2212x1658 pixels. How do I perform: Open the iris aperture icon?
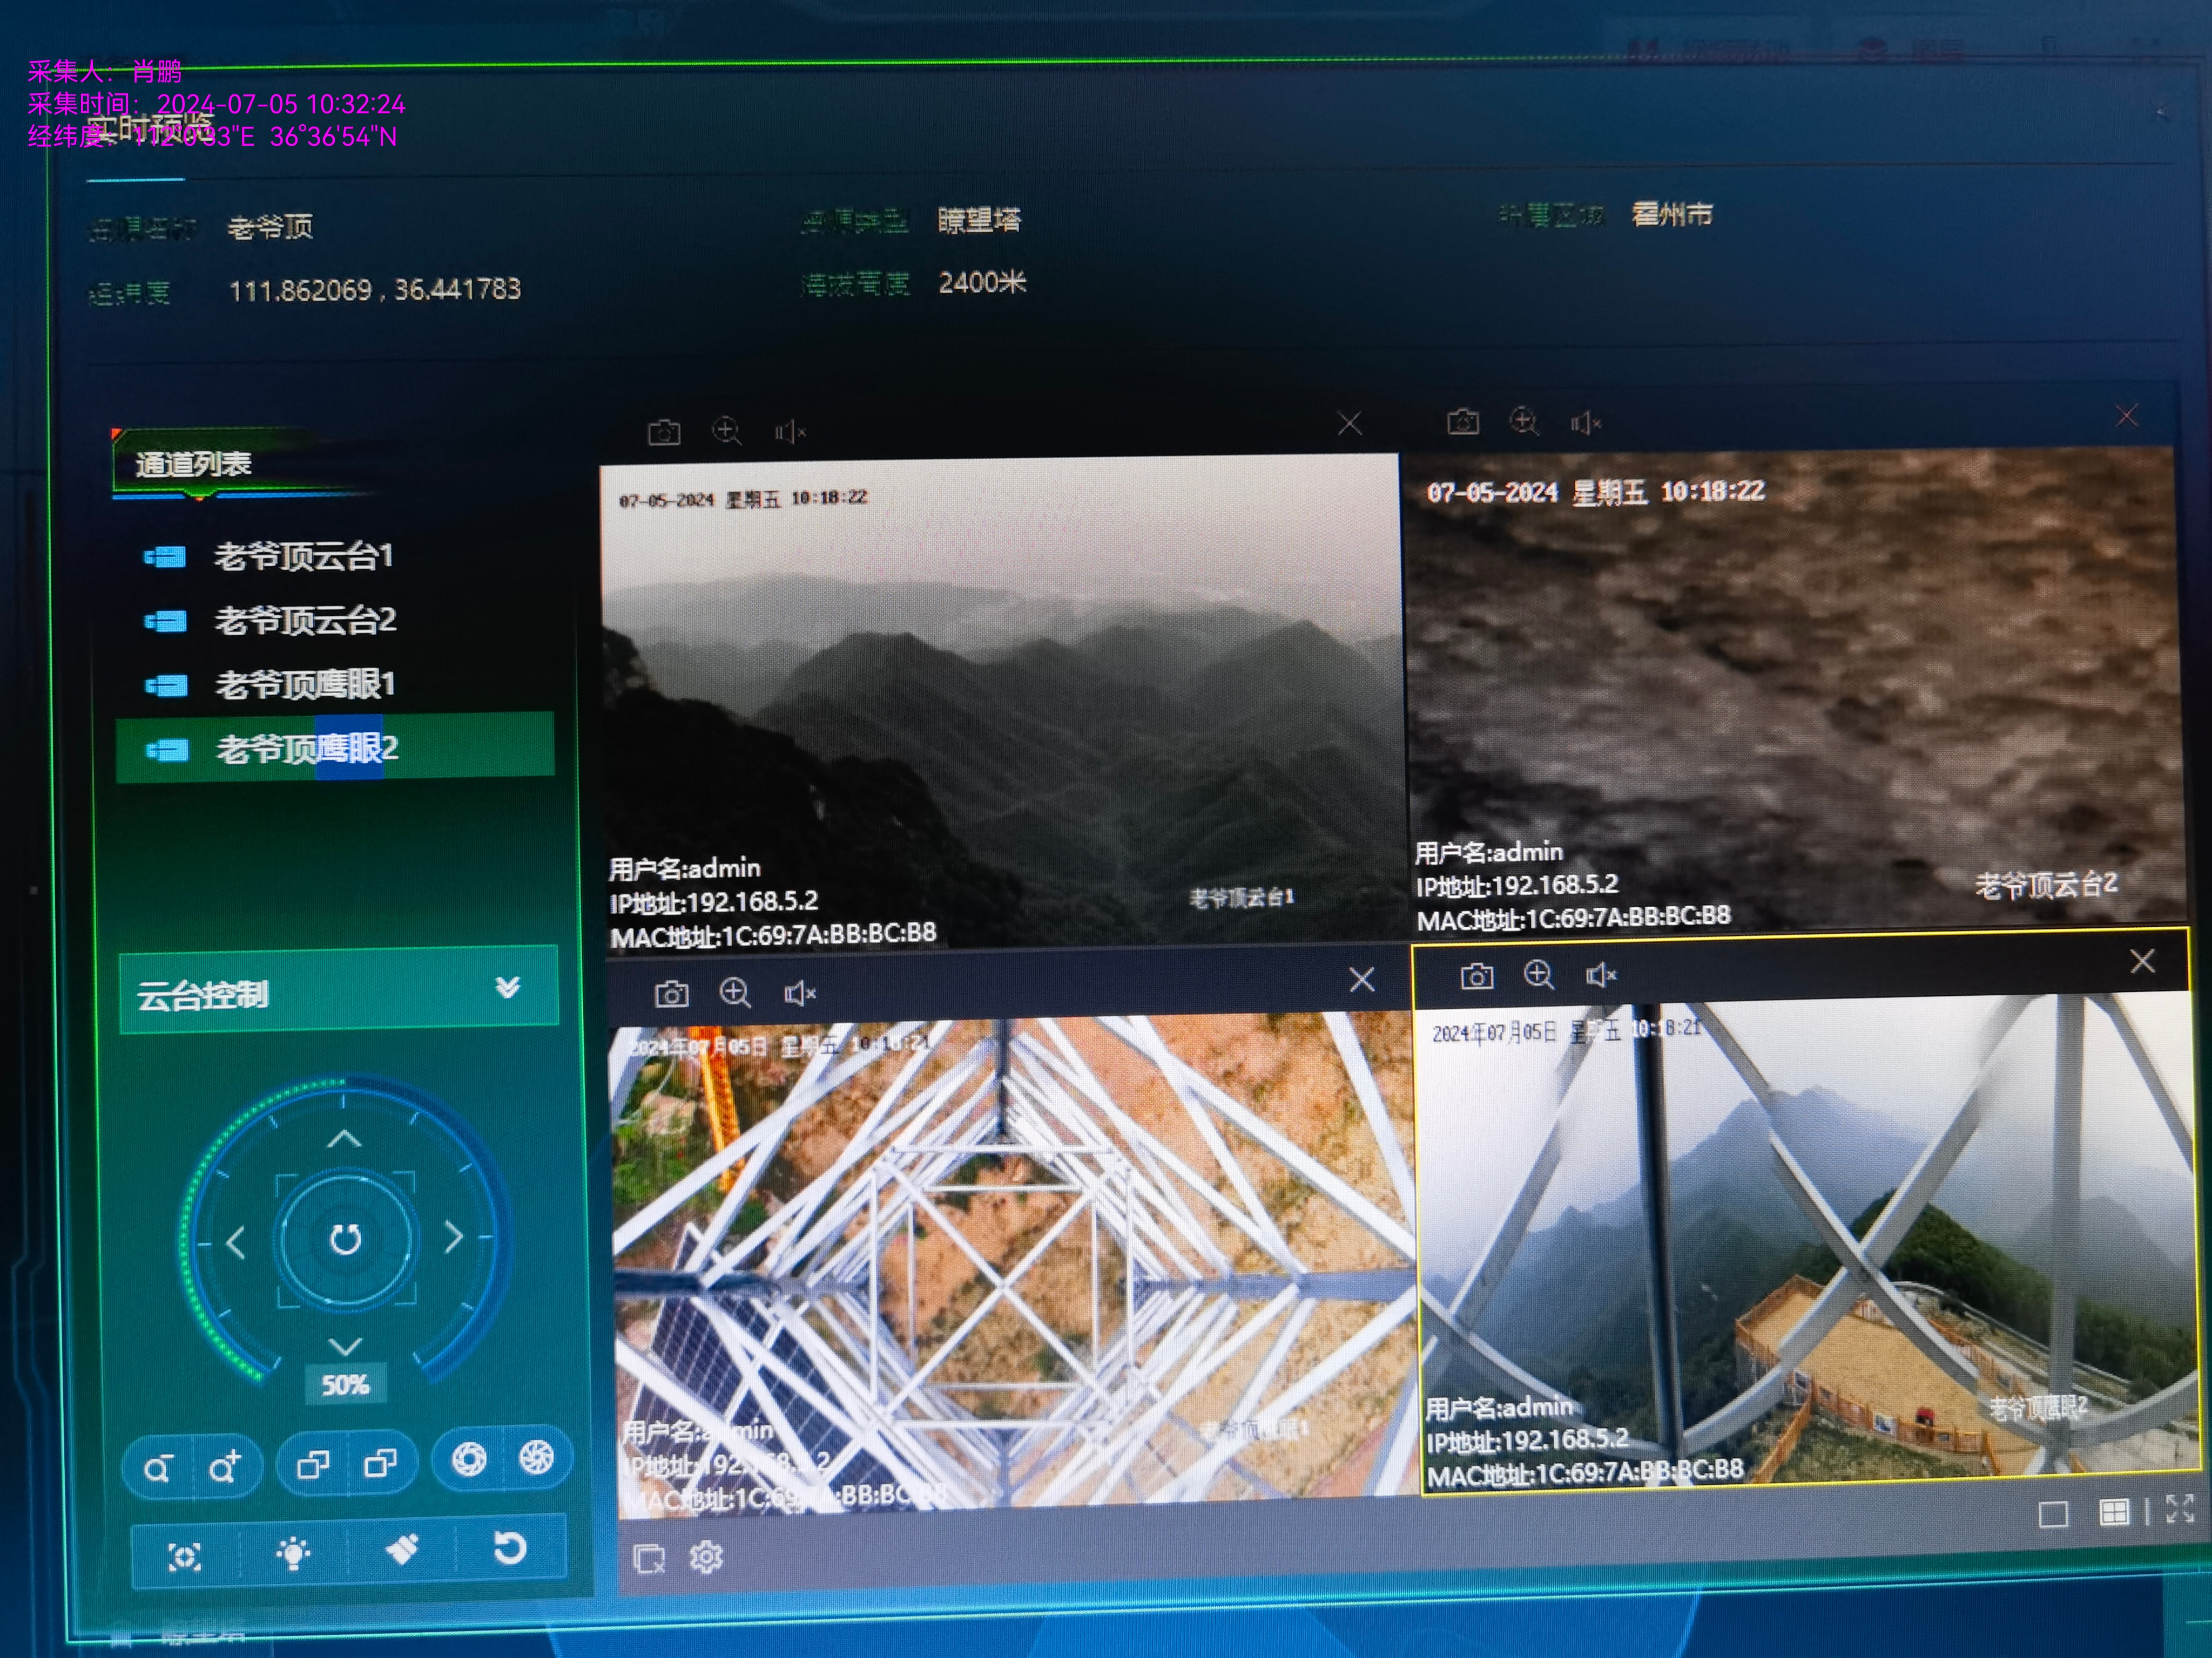point(469,1459)
